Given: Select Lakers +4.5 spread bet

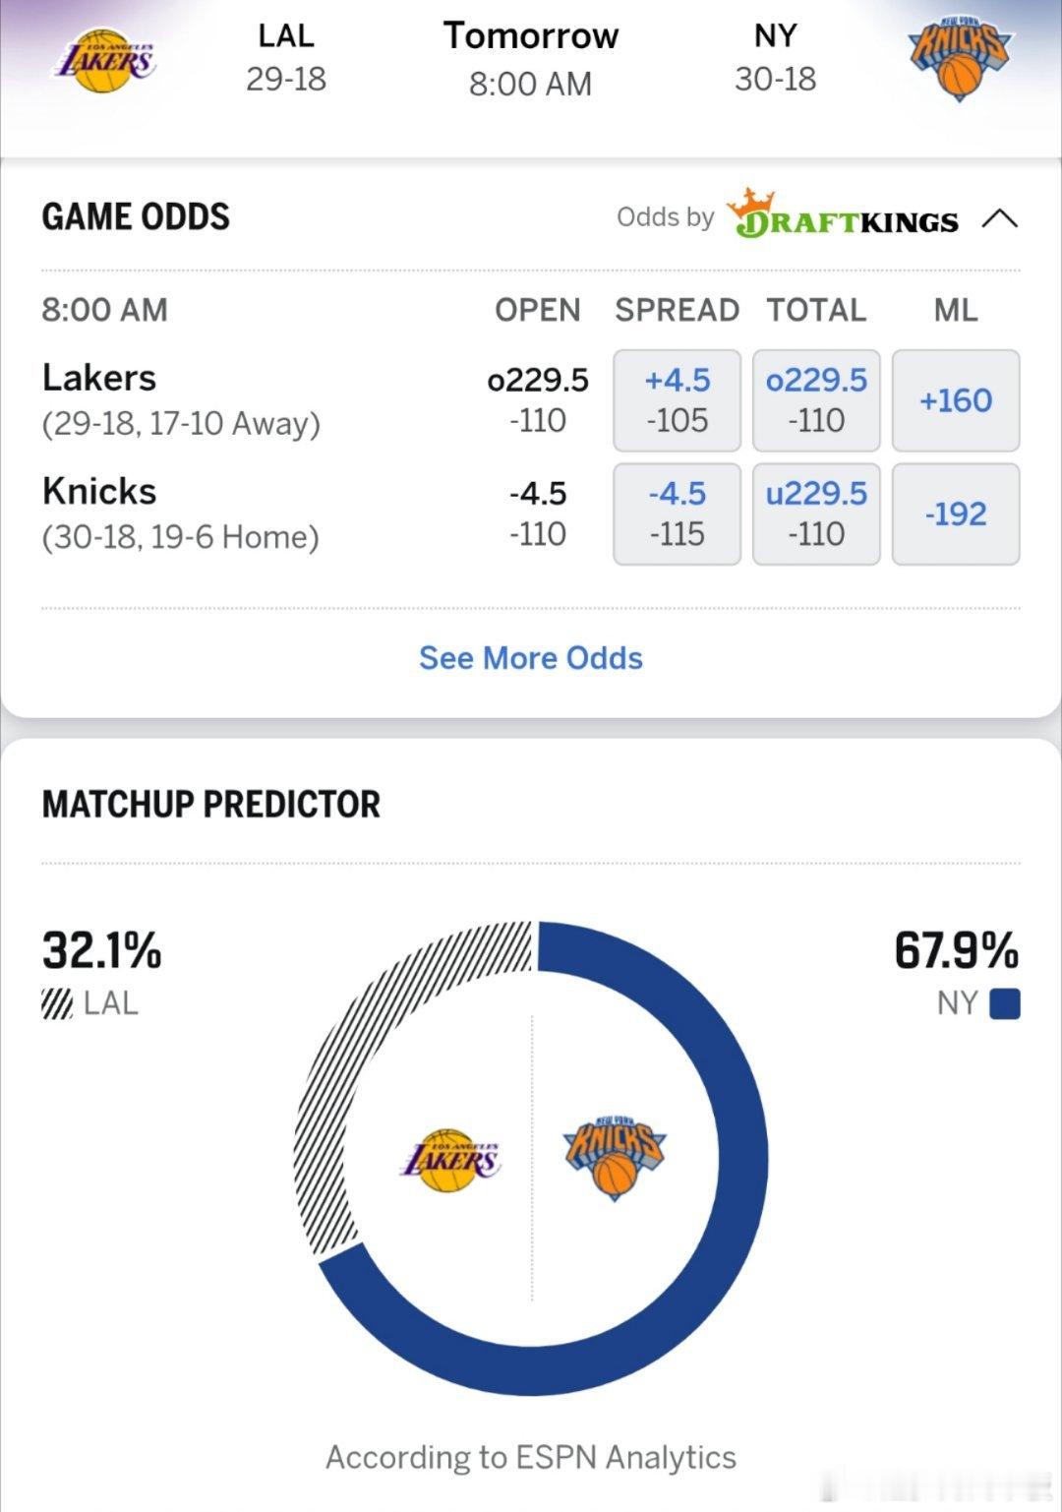Looking at the screenshot, I should tap(677, 400).
